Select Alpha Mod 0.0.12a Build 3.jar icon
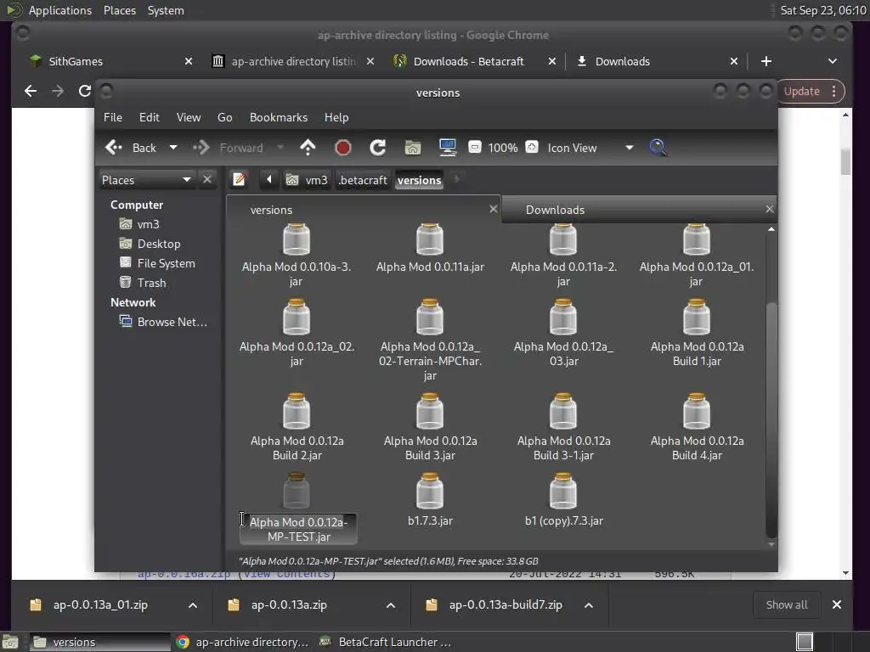 point(430,412)
